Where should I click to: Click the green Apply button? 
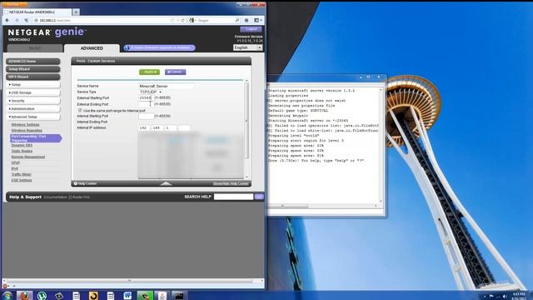tap(149, 72)
